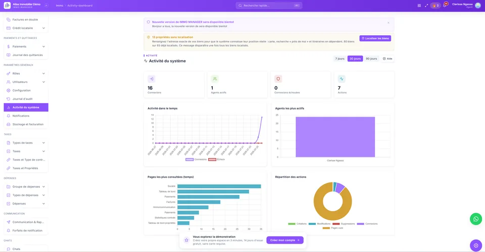Viewport: 485px width, 252px height.
Task: Open Communication & Rapports entry
Action: pos(26,222)
